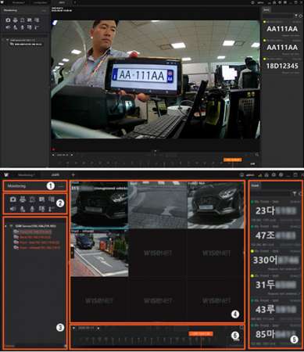Click the camera snapshot icon in upper window
This screenshot has height=352, width=304.
pos(8,20)
